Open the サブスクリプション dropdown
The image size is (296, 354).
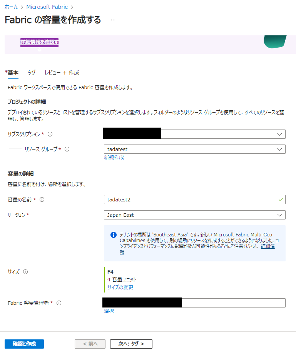[194, 134]
